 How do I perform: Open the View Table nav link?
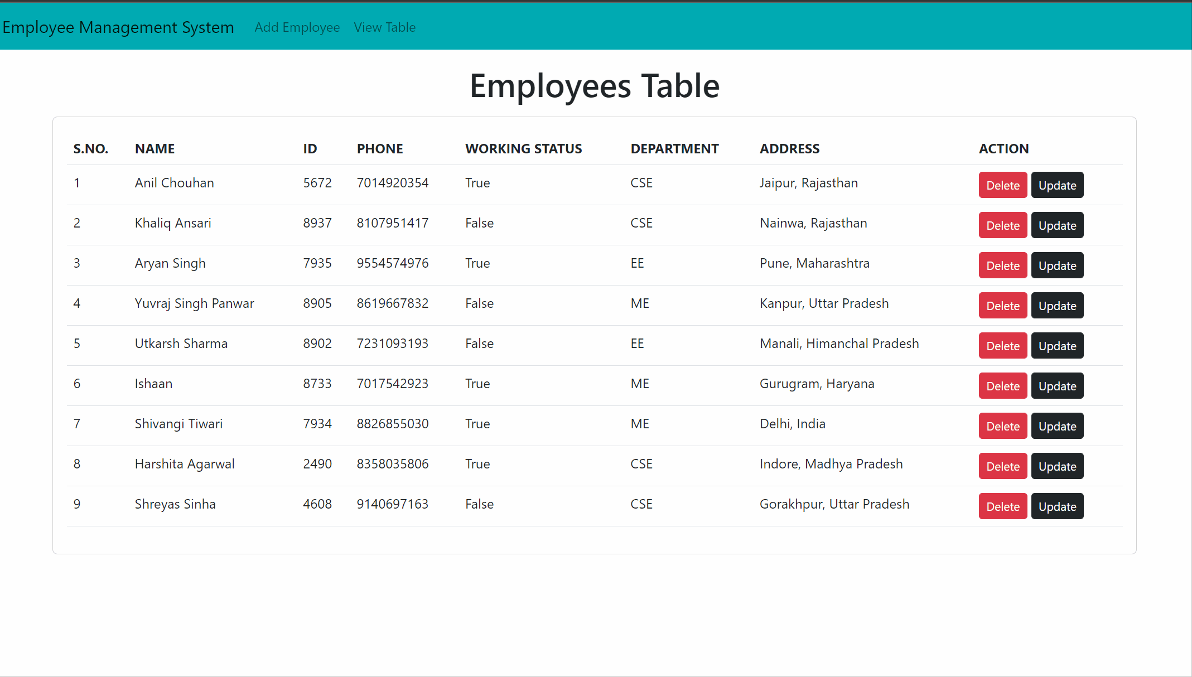tap(384, 27)
